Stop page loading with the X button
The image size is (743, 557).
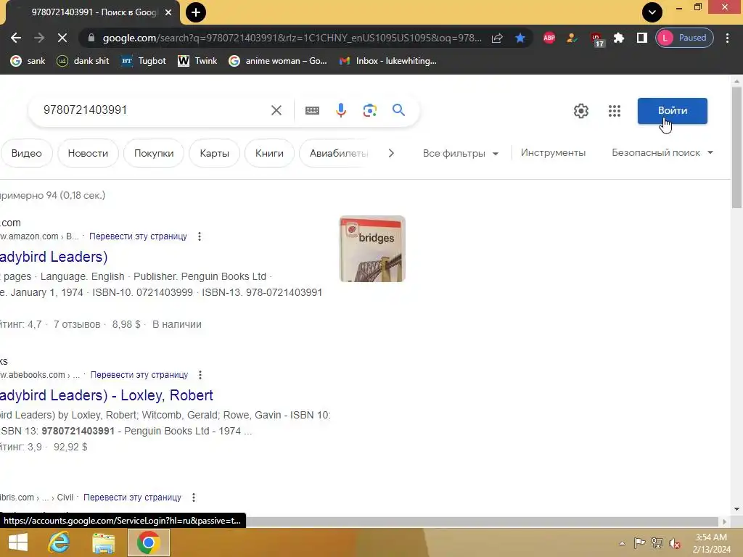62,38
